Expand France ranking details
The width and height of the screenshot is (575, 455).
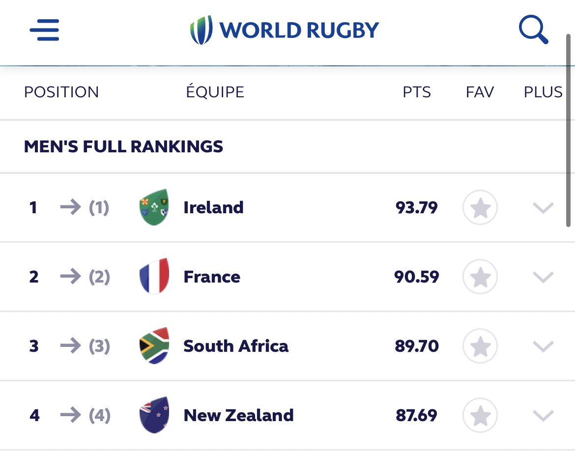[x=543, y=277]
